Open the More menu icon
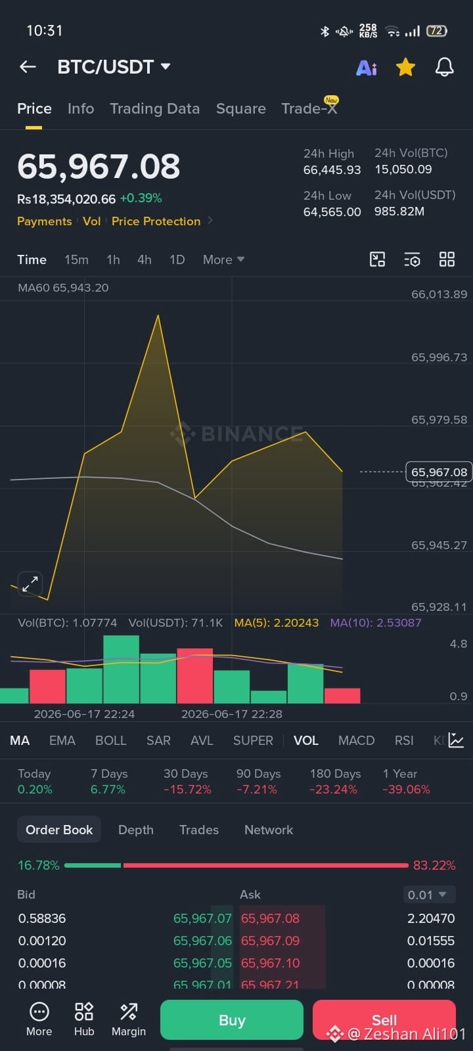This screenshot has width=473, height=1051. click(39, 1019)
